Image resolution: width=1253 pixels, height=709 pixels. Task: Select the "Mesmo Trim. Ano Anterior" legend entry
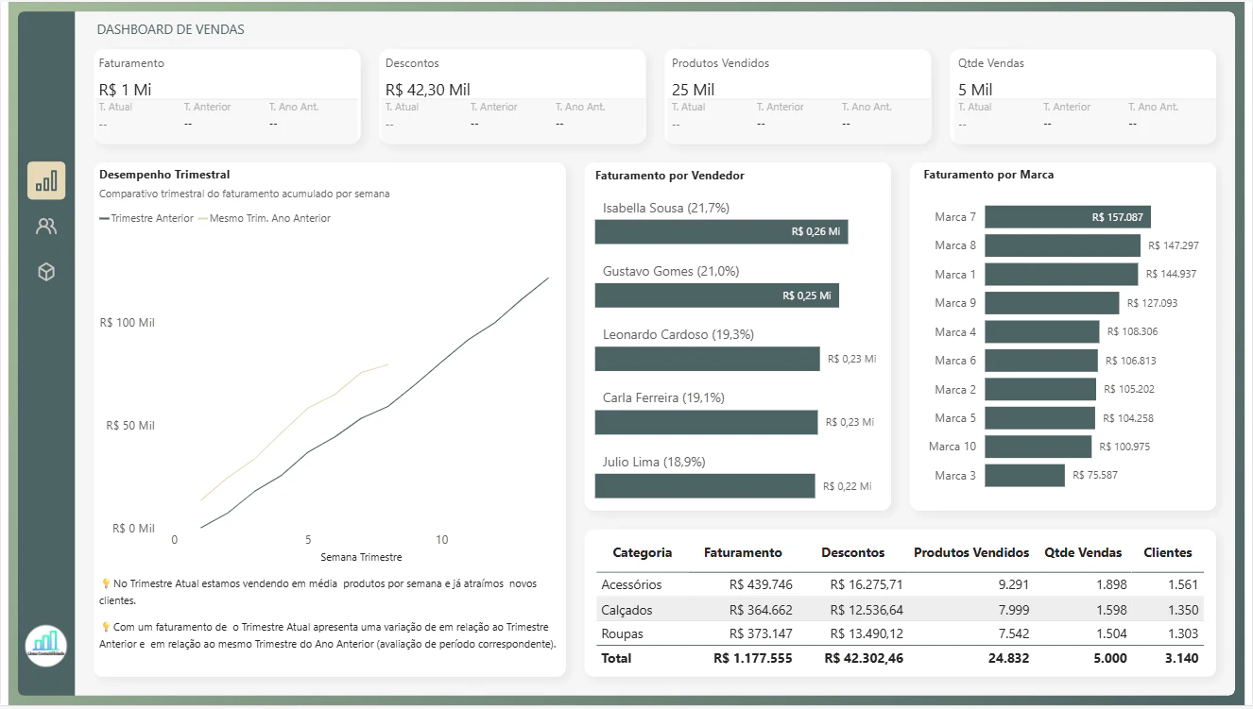click(265, 218)
